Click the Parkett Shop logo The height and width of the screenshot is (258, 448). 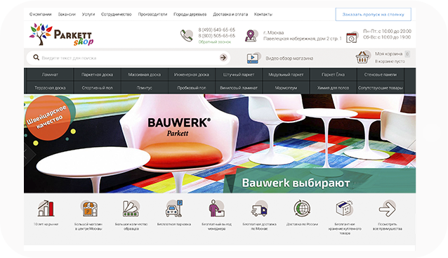(61, 34)
